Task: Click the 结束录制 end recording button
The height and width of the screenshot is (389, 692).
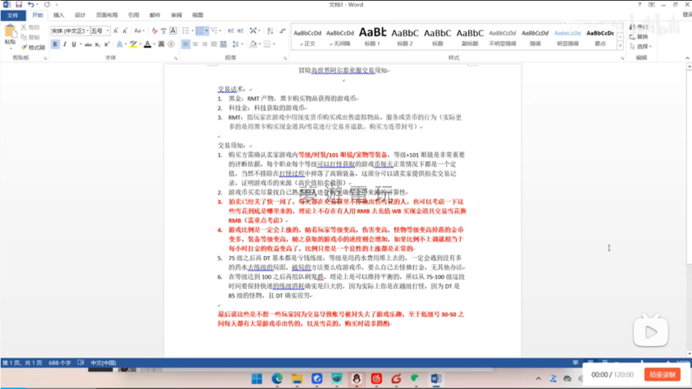Action: (x=662, y=374)
